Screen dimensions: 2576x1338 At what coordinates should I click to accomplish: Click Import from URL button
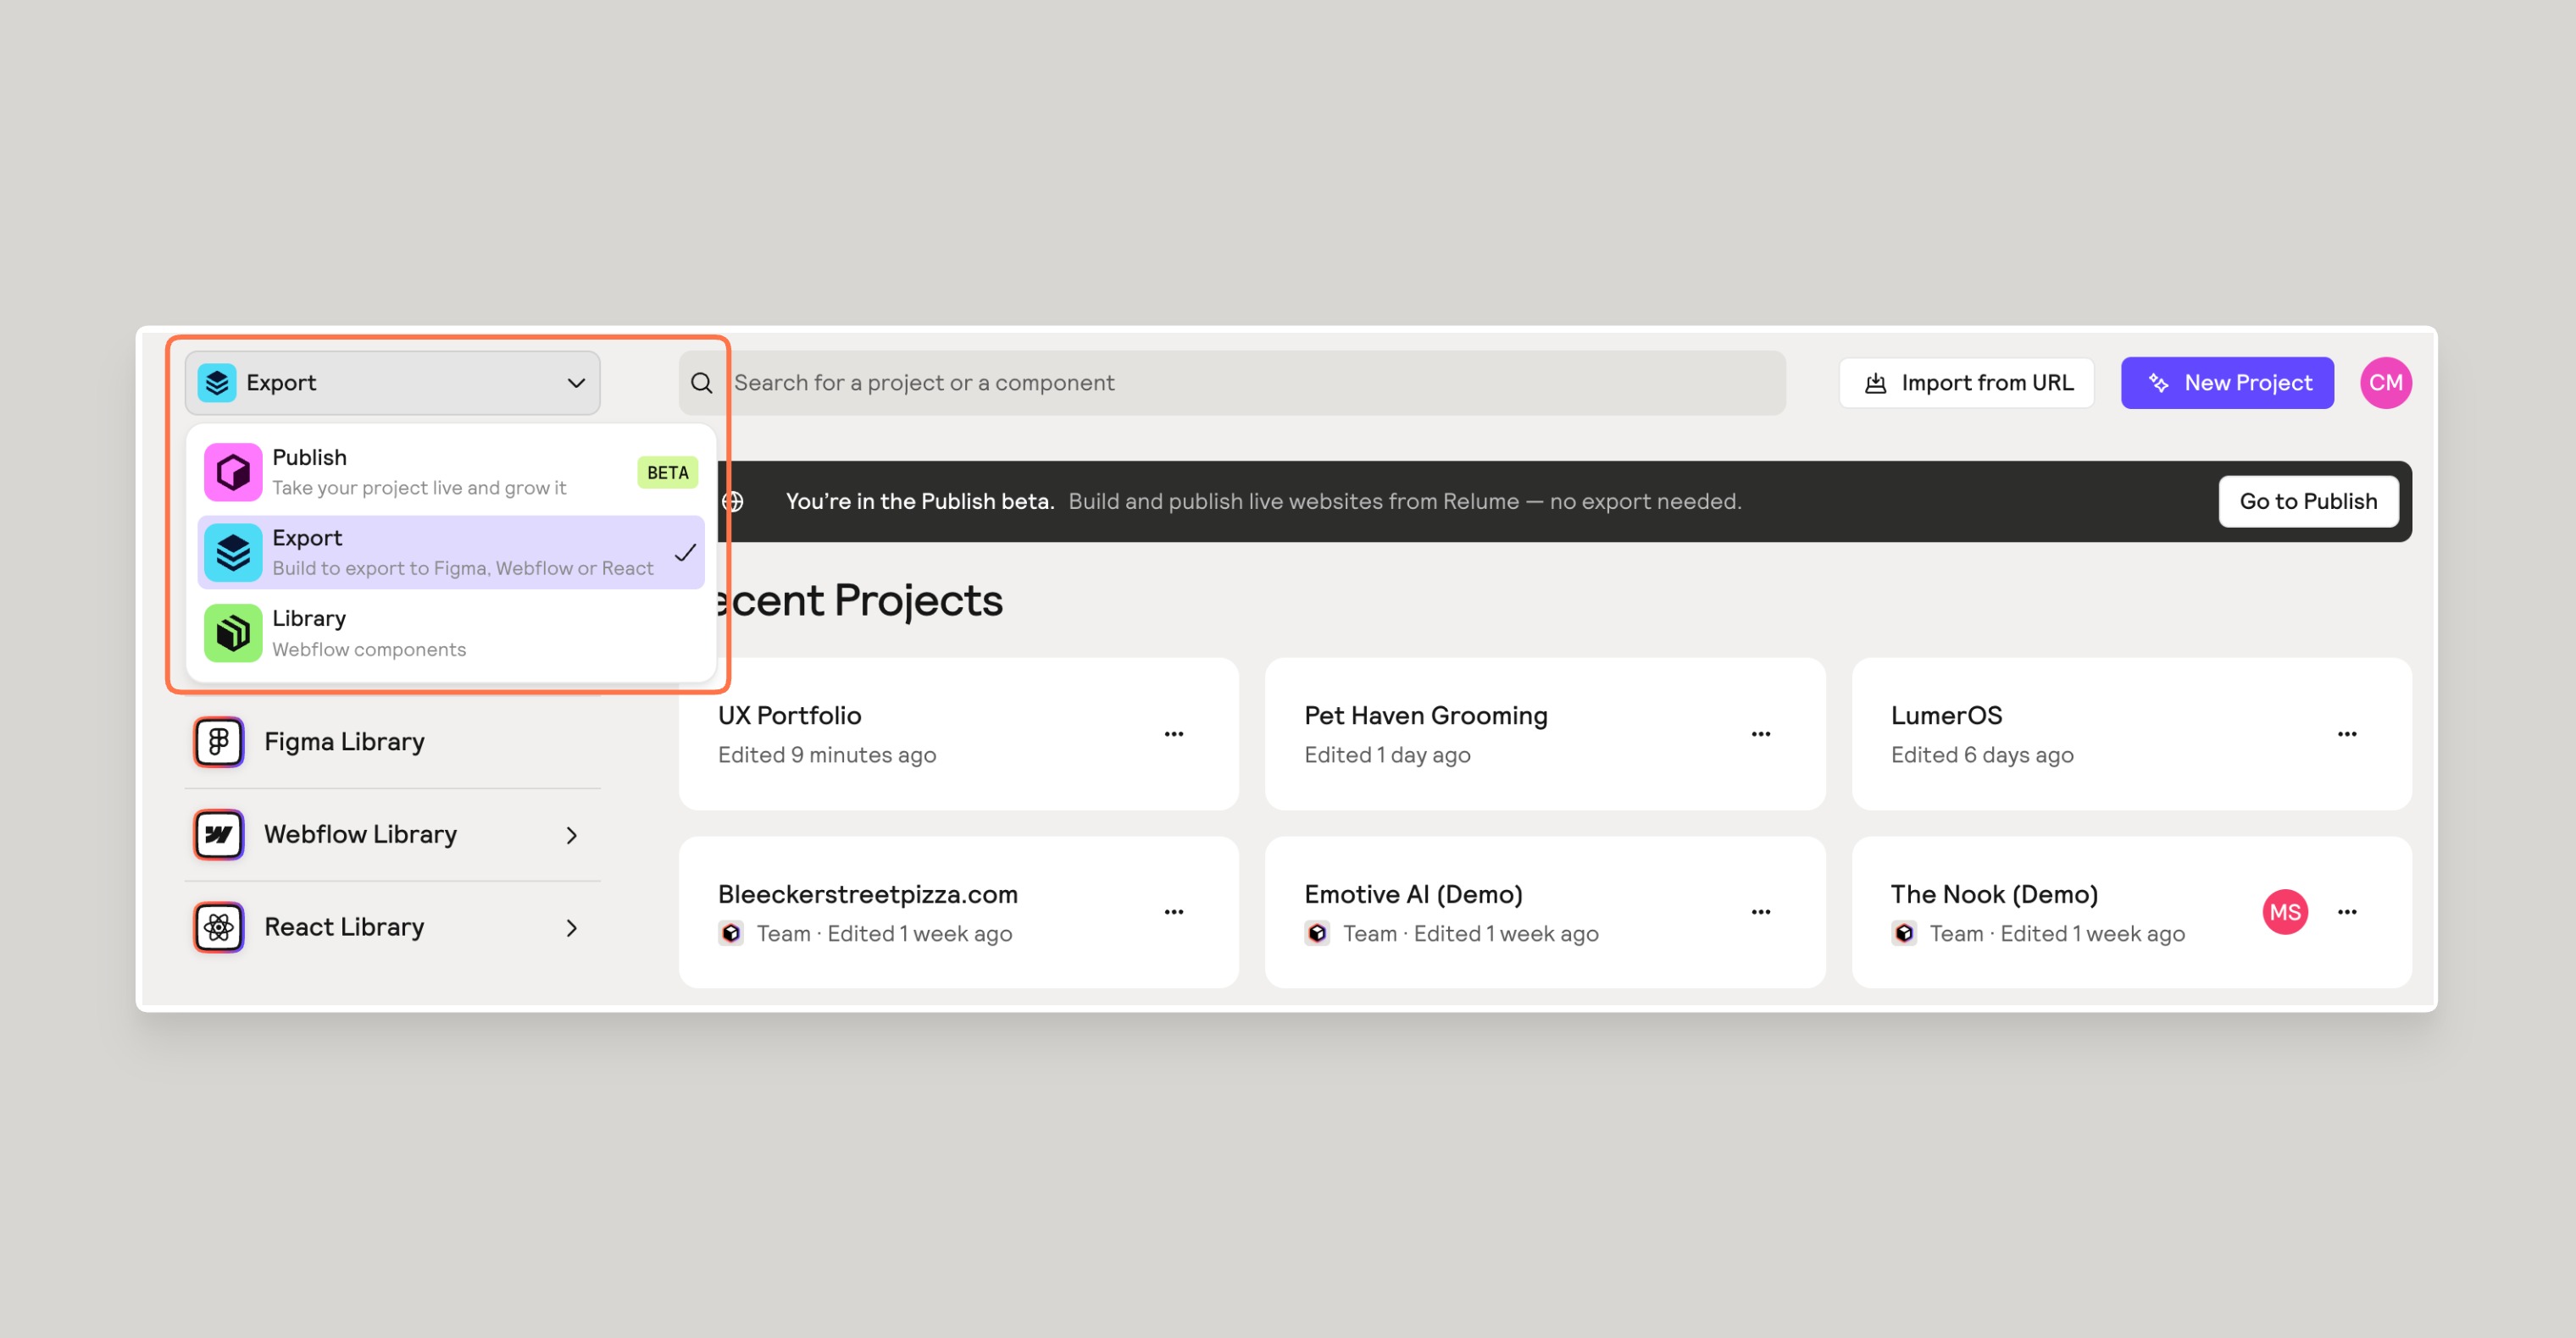[x=1967, y=383]
